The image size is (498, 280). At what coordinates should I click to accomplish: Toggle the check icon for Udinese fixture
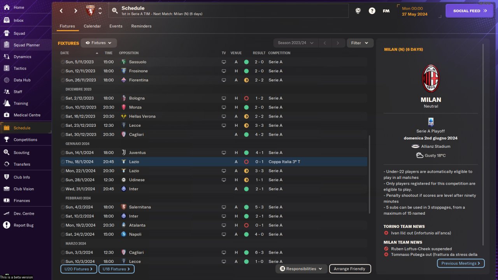(63, 180)
